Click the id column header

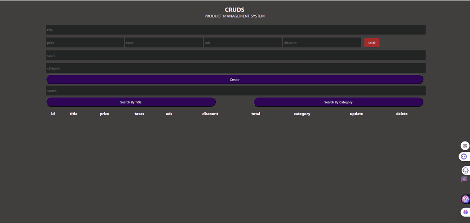53,114
